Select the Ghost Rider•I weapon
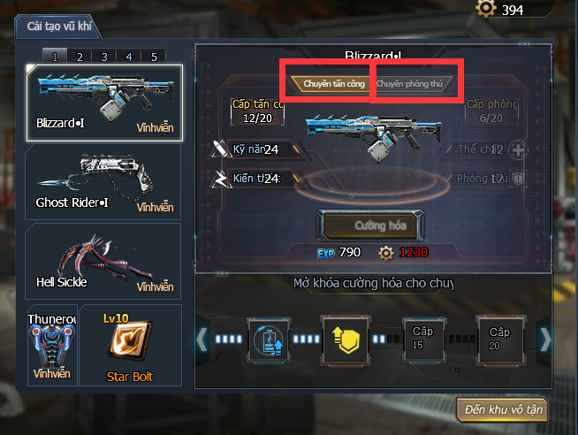Image resolution: width=578 pixels, height=435 pixels. (x=103, y=182)
